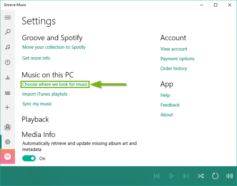Open Get more info link
Image resolution: width=237 pixels, height=186 pixels.
coord(36,58)
